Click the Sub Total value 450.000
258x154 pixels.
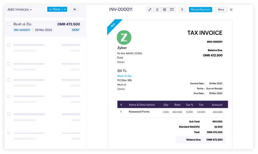217,121
